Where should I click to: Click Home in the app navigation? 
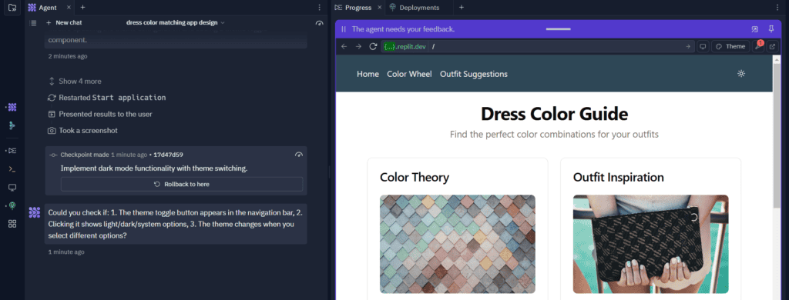(x=368, y=74)
